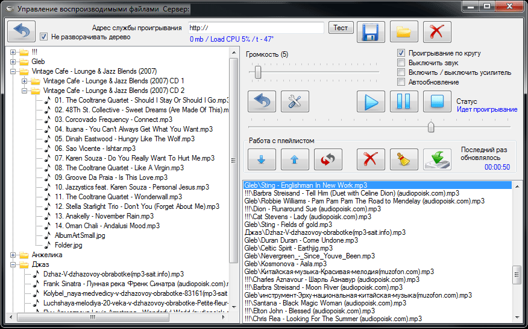Screen dimensions: 528x329
Task: Click the volume 'Громкость' slider handle
Action: point(258,72)
